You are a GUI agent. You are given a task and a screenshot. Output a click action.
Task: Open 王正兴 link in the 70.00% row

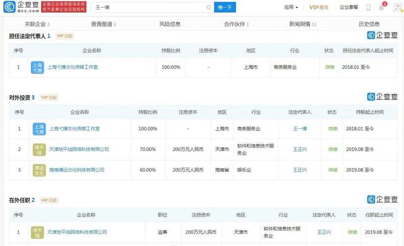coord(300,149)
